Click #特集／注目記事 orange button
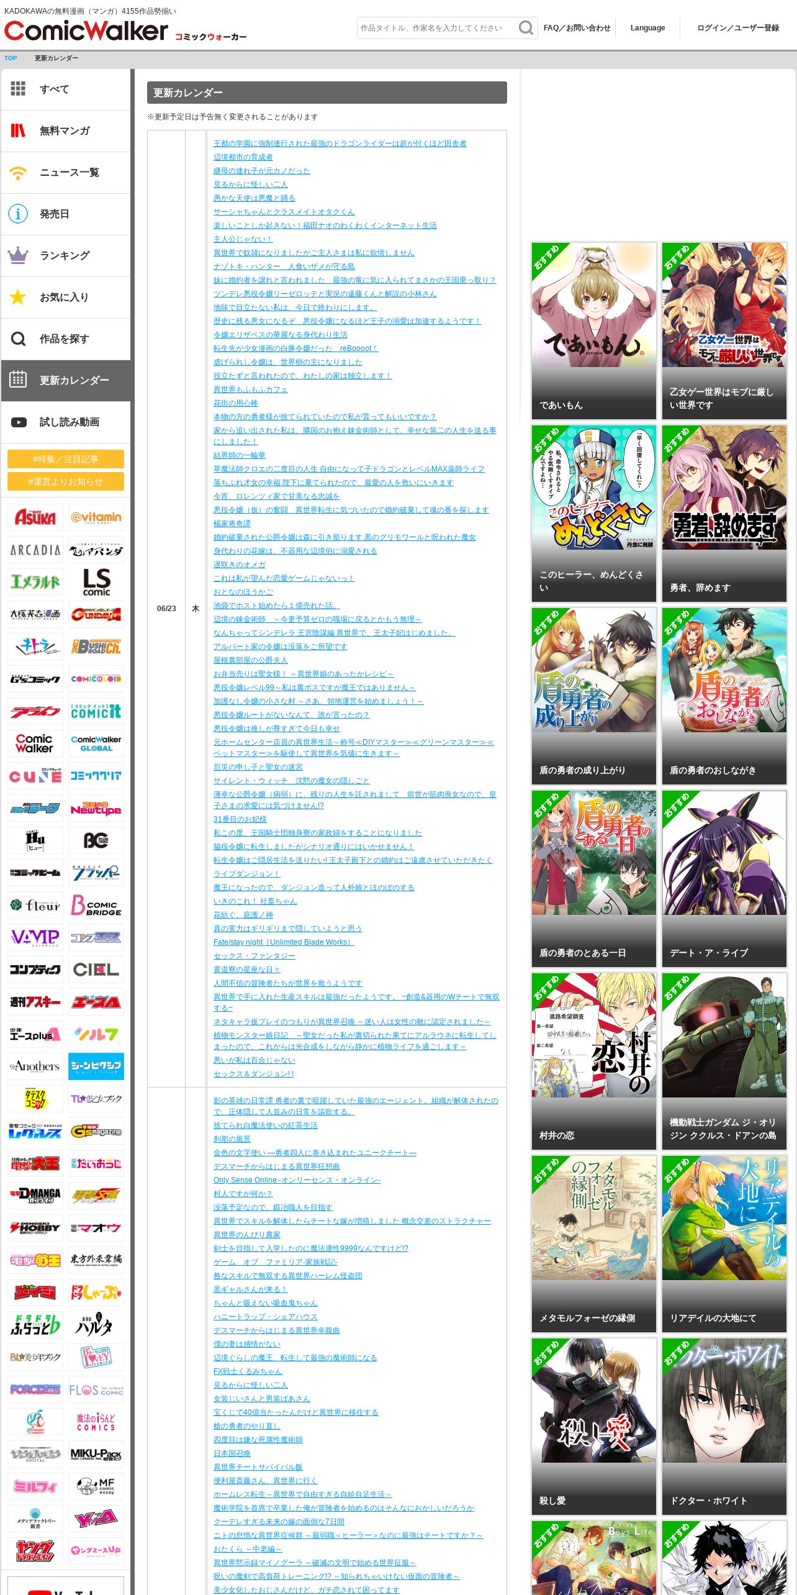Screen dimensions: 797x1595 [66, 459]
